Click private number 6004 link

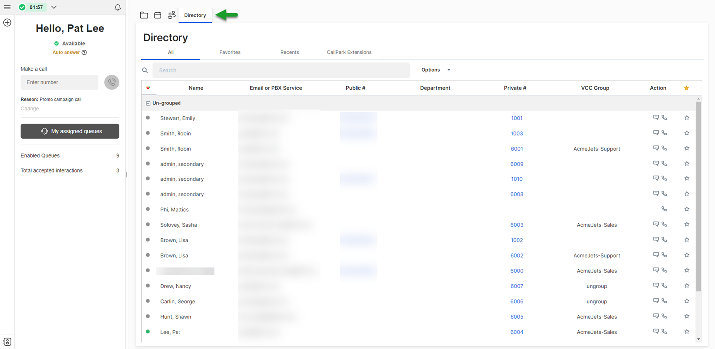pyautogui.click(x=517, y=332)
